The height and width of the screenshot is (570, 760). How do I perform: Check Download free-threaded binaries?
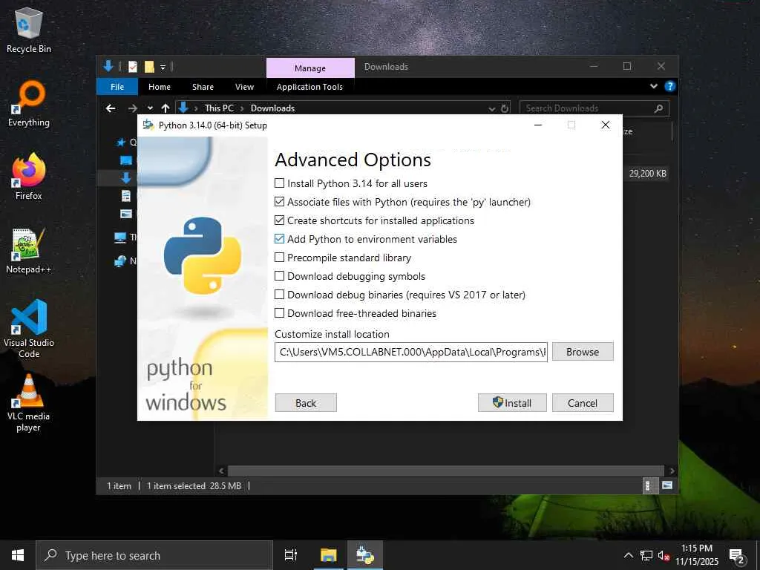tap(280, 313)
